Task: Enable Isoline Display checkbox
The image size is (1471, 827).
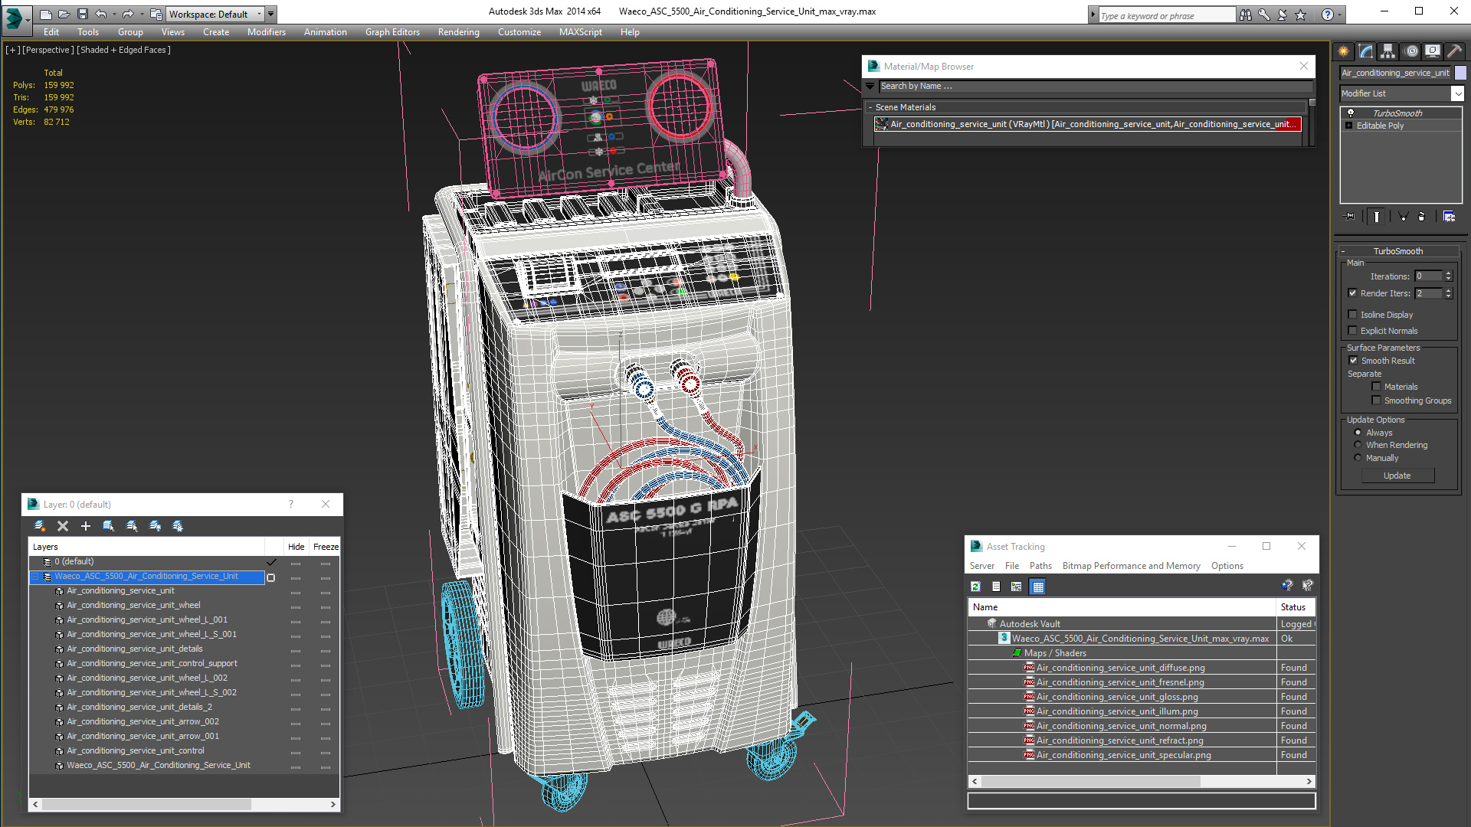Action: click(1353, 315)
